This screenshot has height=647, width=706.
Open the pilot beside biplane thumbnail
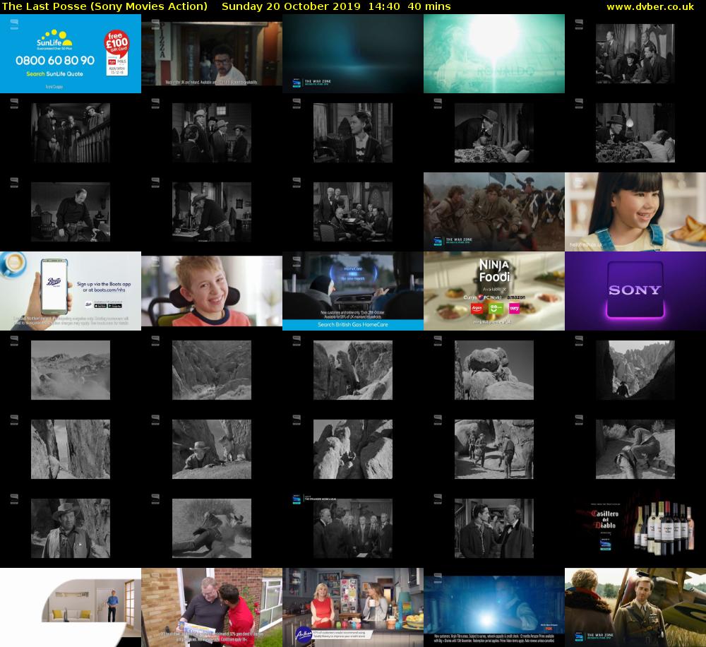[x=635, y=607]
